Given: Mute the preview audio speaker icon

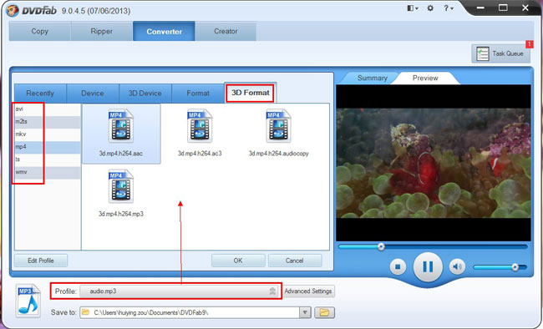Looking at the screenshot, I should 457,267.
